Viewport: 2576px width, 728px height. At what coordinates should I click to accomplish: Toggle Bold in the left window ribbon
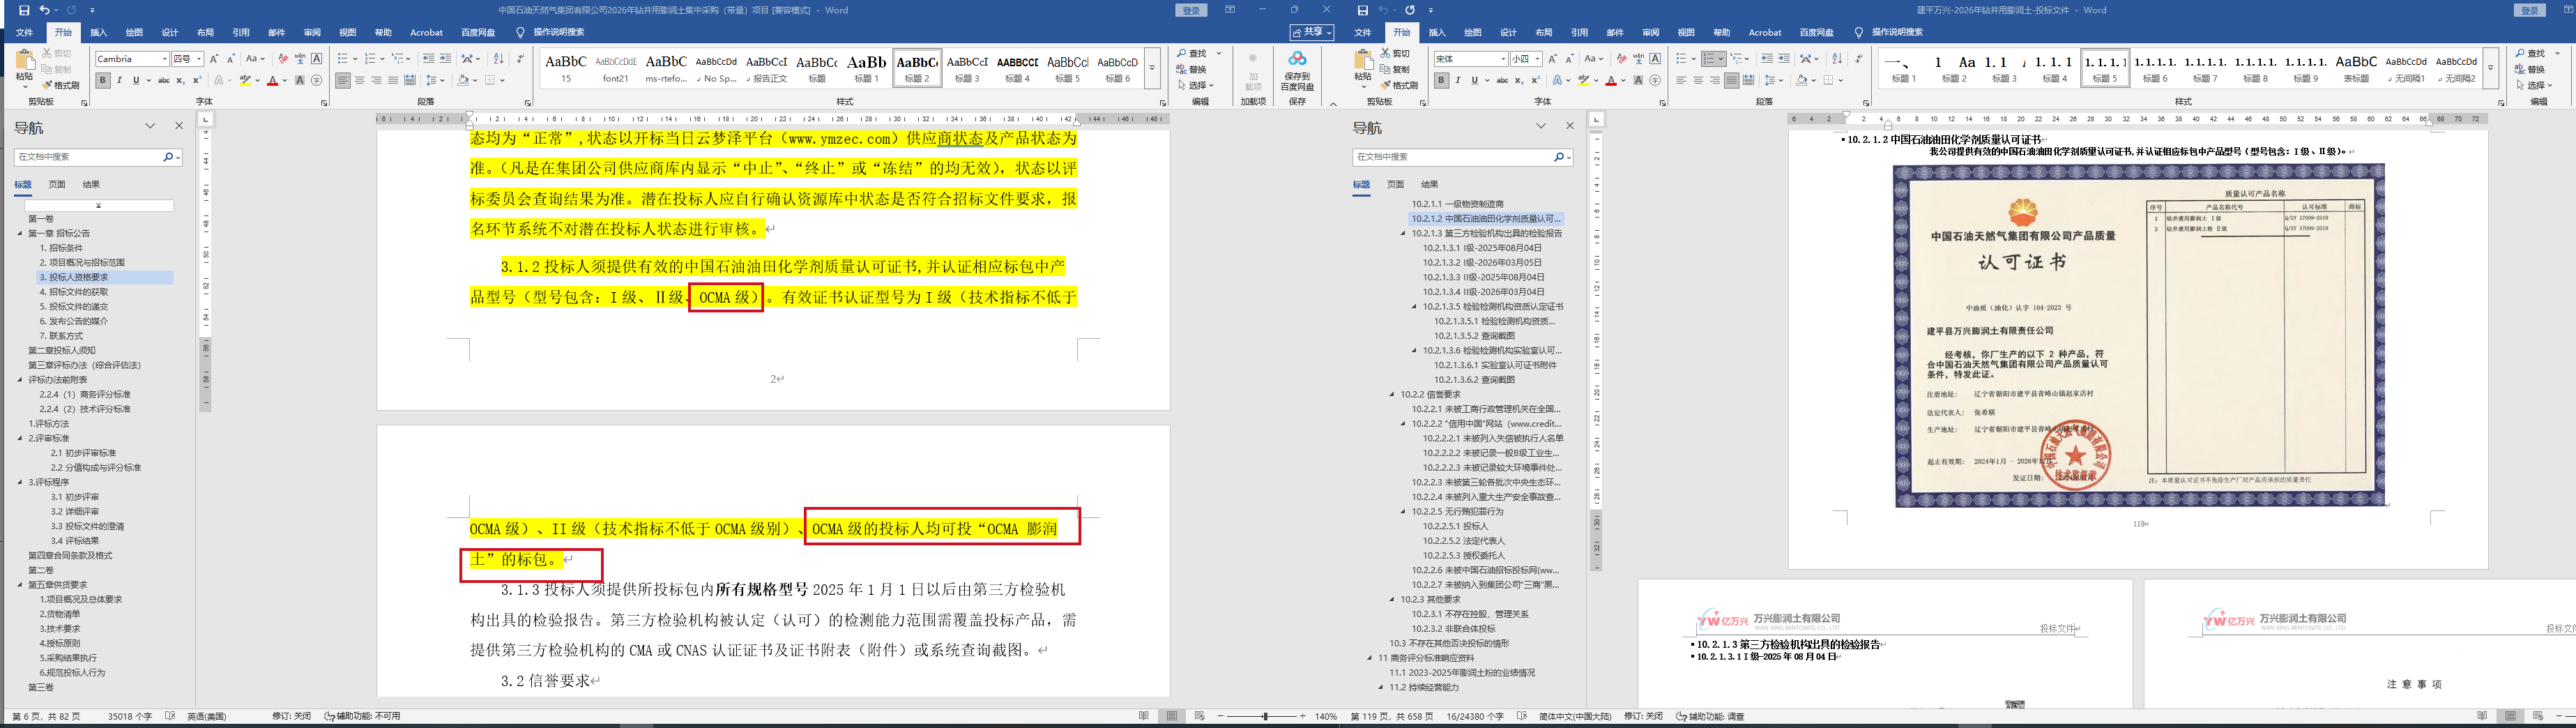[102, 80]
